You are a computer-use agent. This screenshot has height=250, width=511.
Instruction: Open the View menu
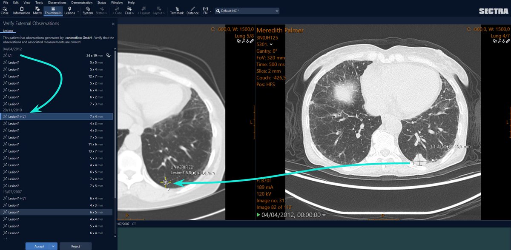click(x=27, y=3)
